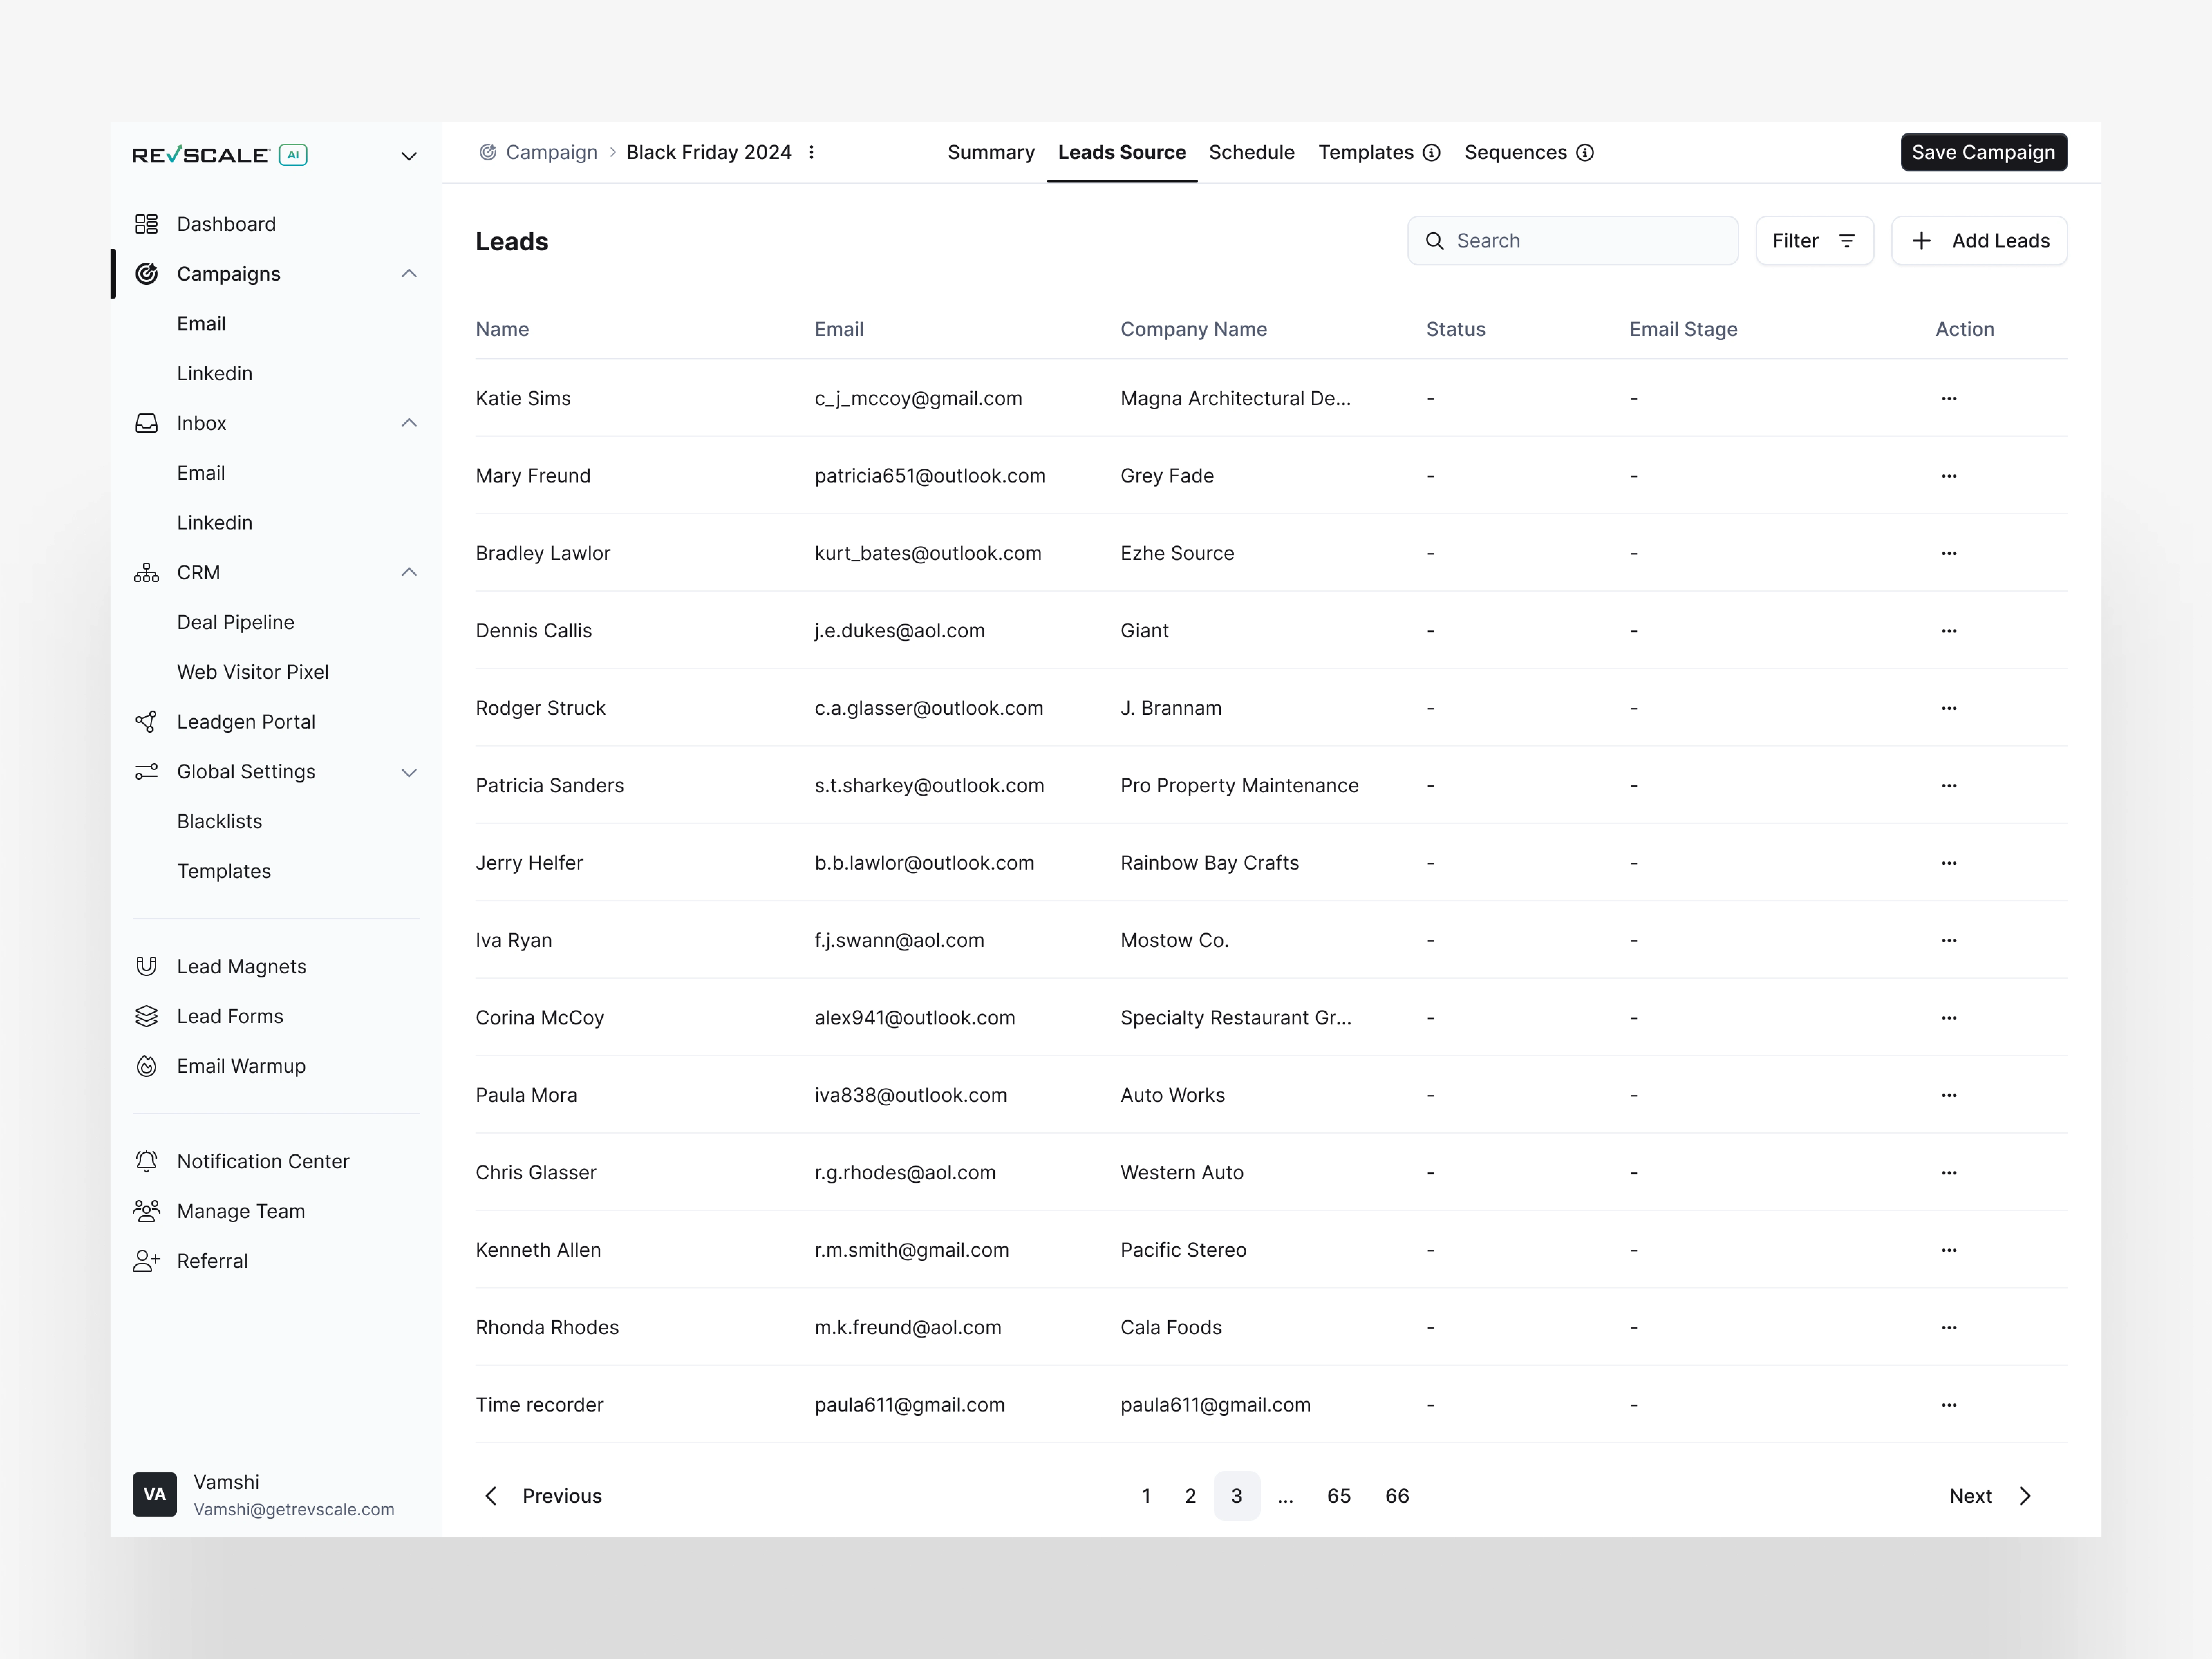The width and height of the screenshot is (2212, 1659).
Task: Collapse the Campaigns section chevron
Action: [x=409, y=274]
